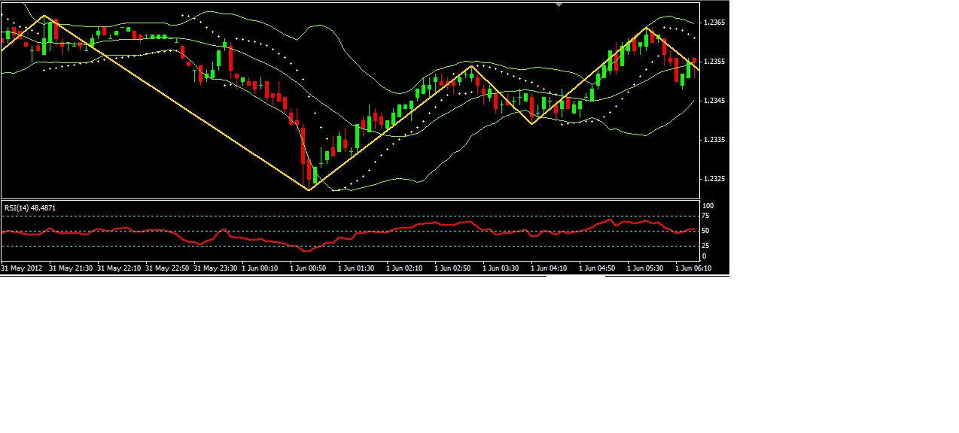Click the RSI scale value 75
The image size is (959, 433).
706,216
